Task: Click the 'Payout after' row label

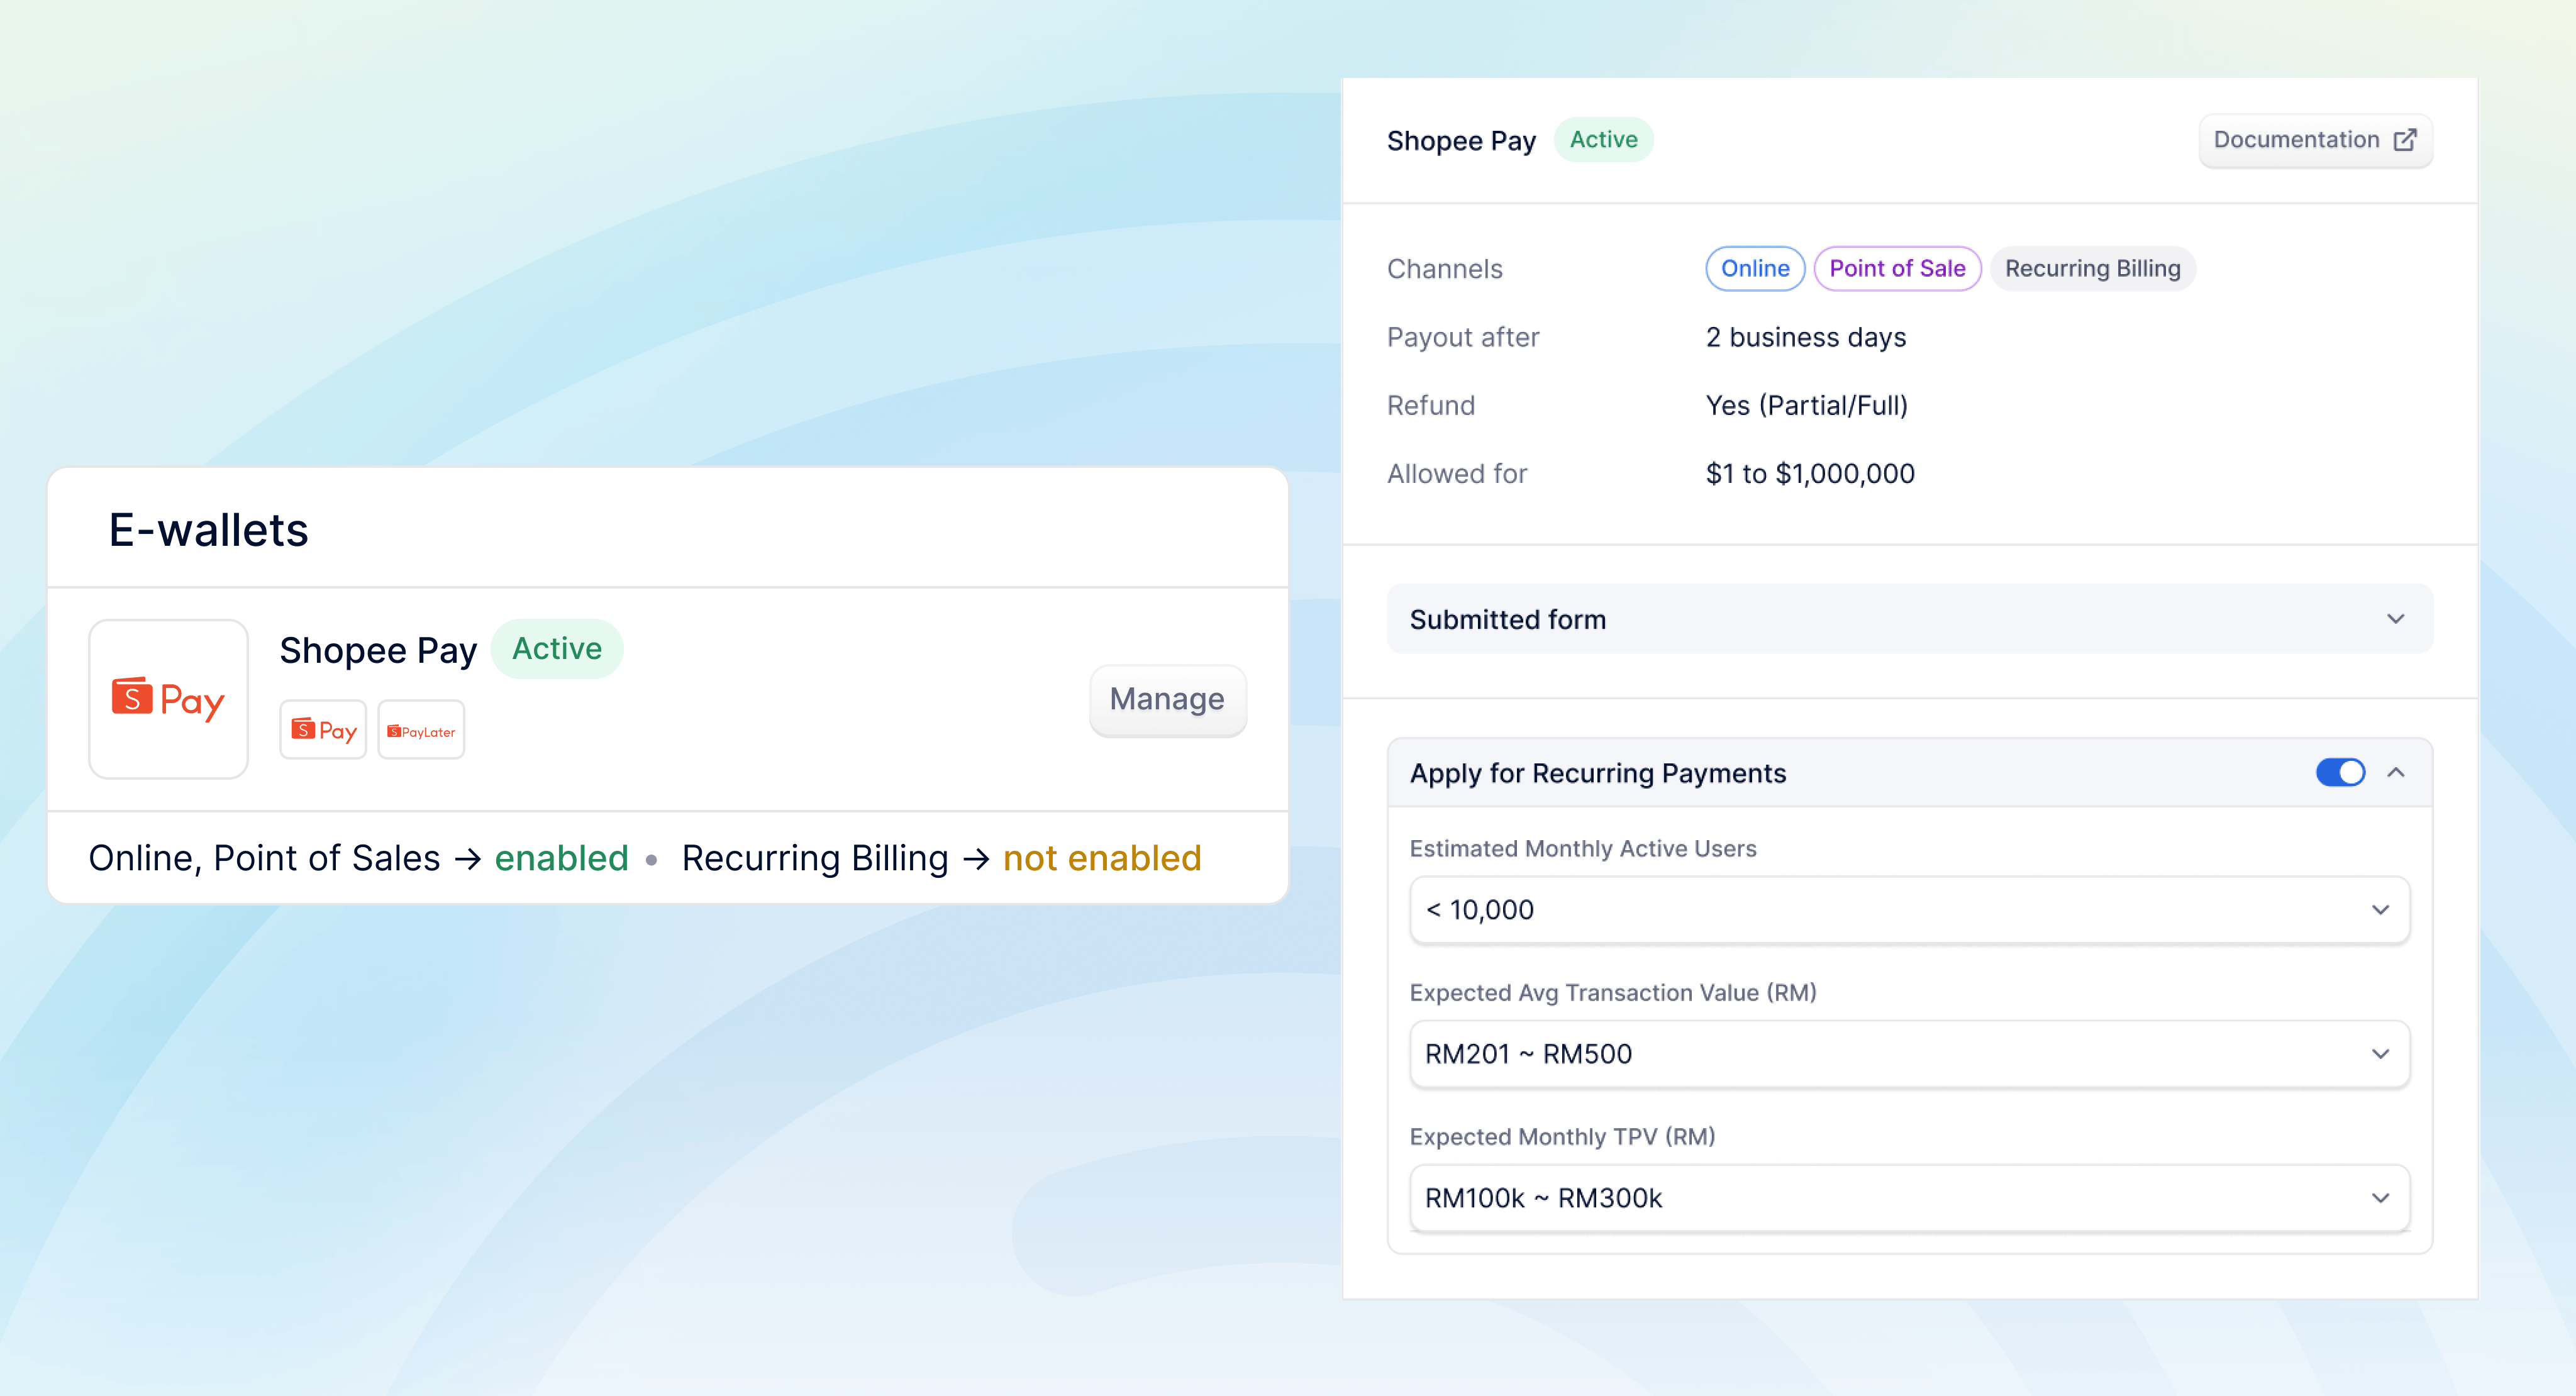Action: (1463, 337)
